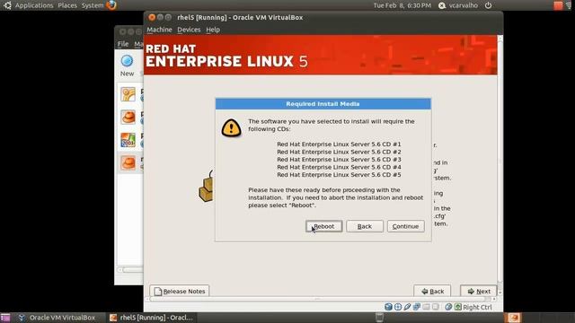Click the green host key capture indicator
This screenshot has width=575, height=323.
458,307
